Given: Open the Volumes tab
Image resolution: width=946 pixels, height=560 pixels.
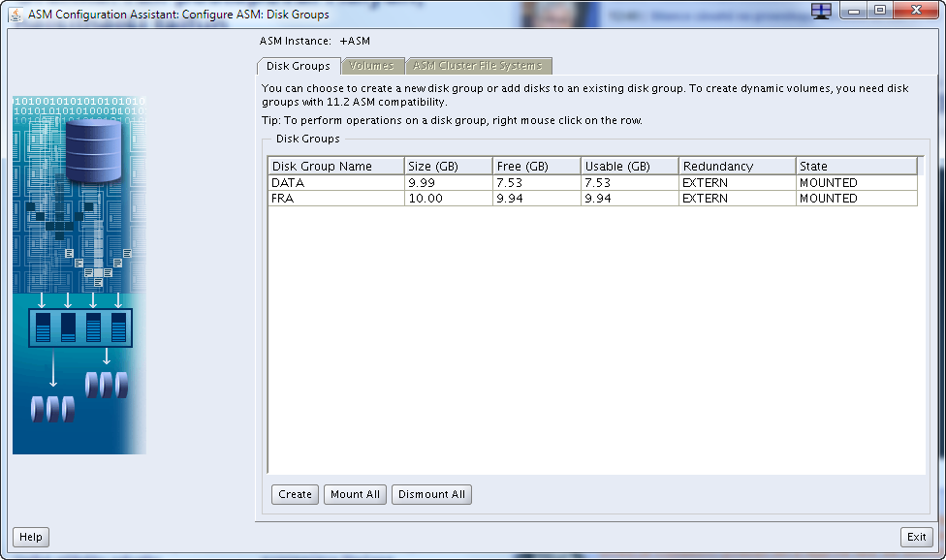Looking at the screenshot, I should pos(371,66).
